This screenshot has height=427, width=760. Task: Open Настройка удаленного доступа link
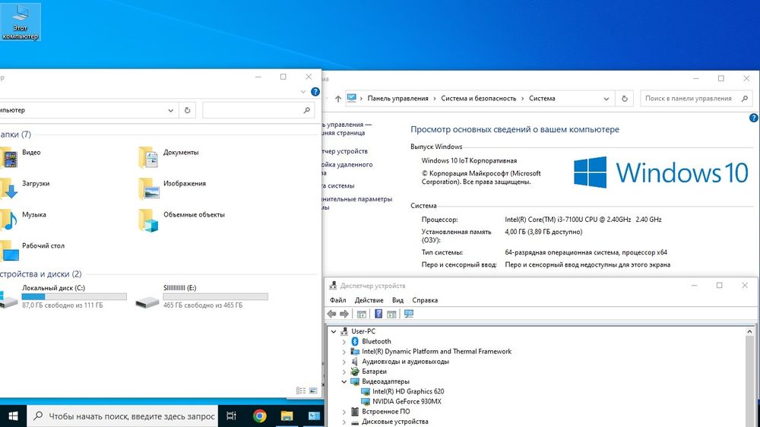click(348, 169)
